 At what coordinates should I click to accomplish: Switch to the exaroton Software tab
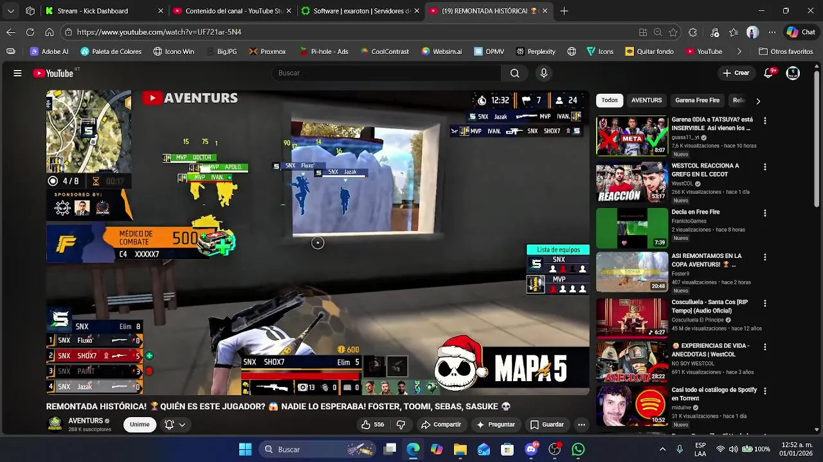click(360, 11)
